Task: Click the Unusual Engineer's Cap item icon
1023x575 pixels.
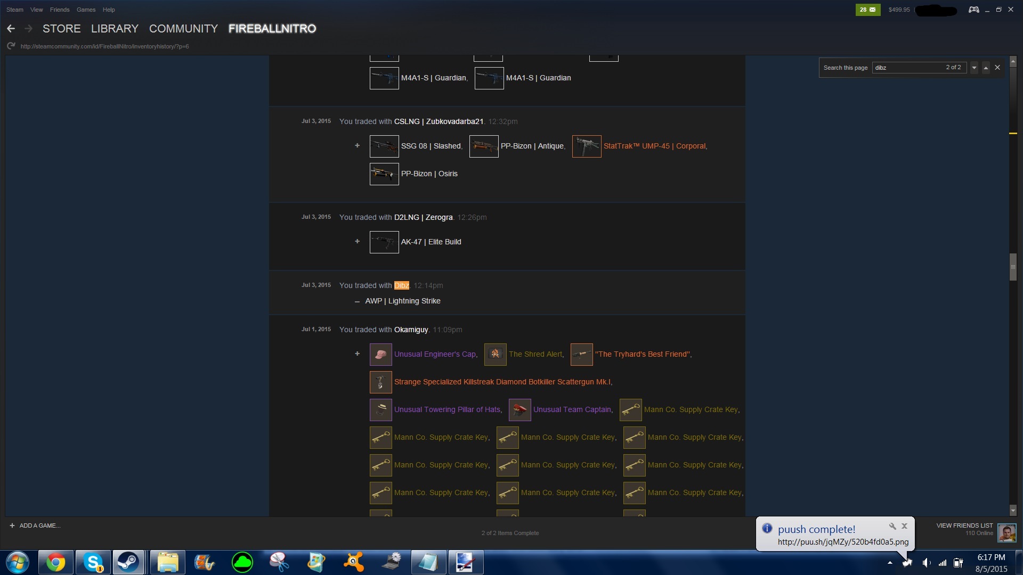Action: [380, 354]
